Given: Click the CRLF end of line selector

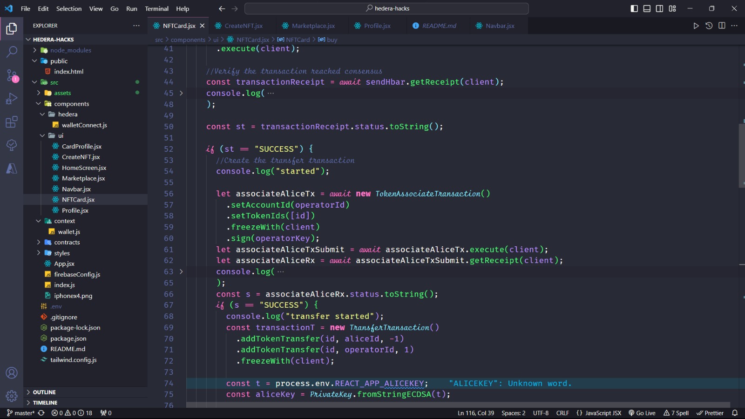Looking at the screenshot, I should [x=562, y=413].
